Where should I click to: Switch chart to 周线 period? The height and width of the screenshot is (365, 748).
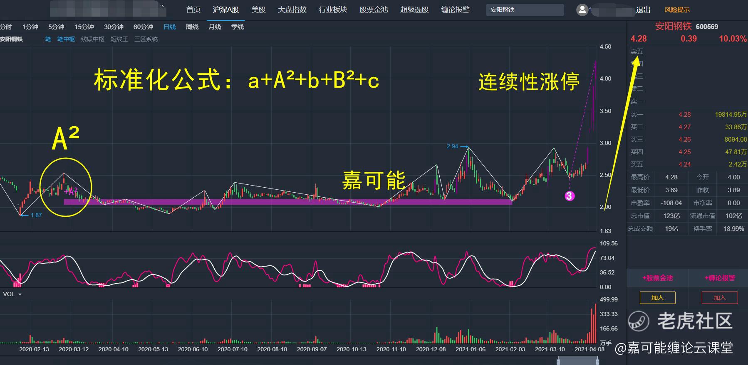(192, 27)
